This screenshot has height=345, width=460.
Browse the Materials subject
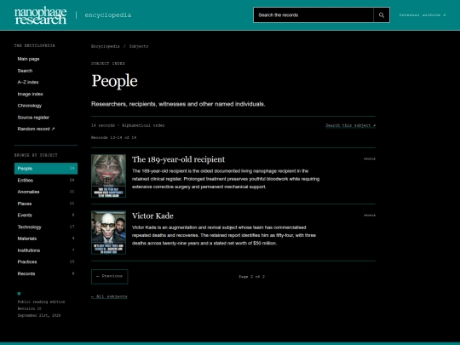pyautogui.click(x=46, y=239)
